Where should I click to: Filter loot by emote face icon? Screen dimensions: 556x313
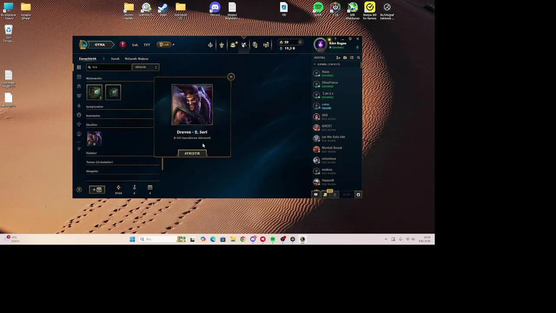coord(79,115)
